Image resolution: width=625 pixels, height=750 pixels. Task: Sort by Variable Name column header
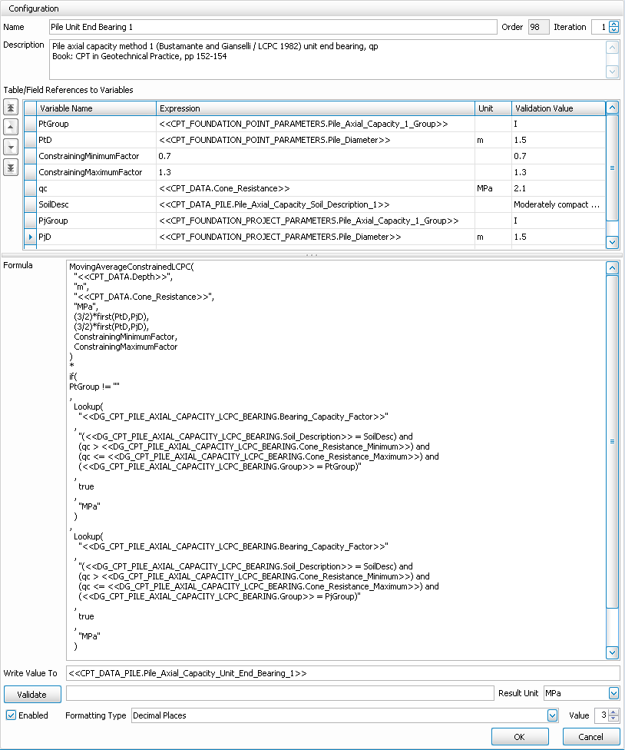96,108
